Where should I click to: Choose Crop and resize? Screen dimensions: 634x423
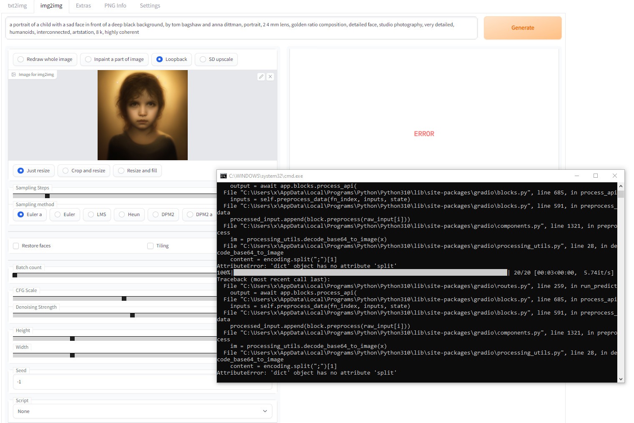(x=65, y=171)
